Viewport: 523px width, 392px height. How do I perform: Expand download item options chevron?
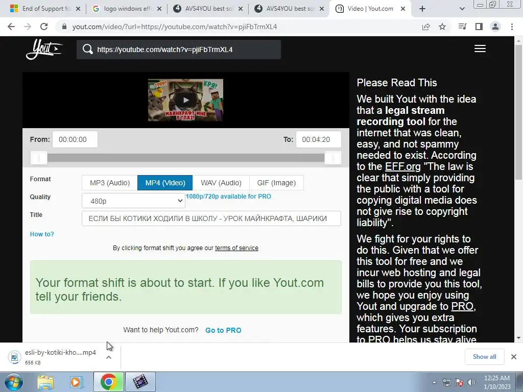(109, 357)
